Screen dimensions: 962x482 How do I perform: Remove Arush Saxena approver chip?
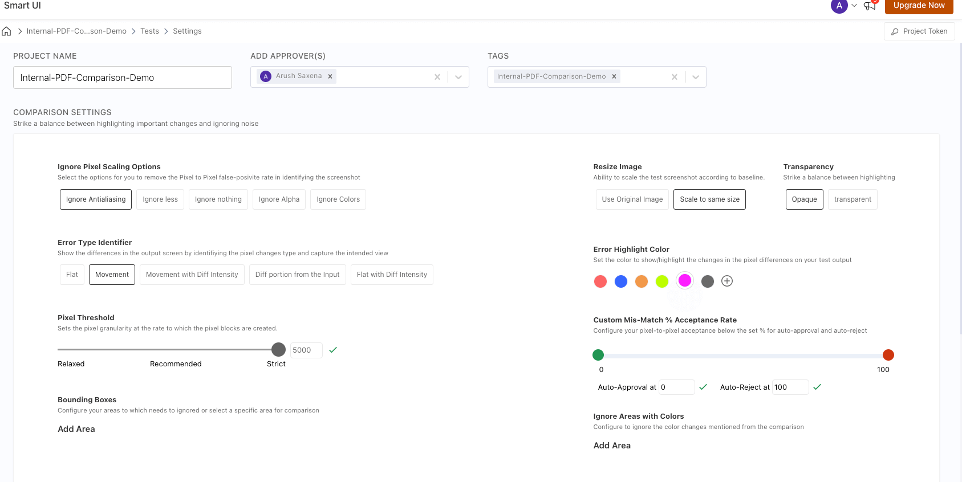point(330,76)
